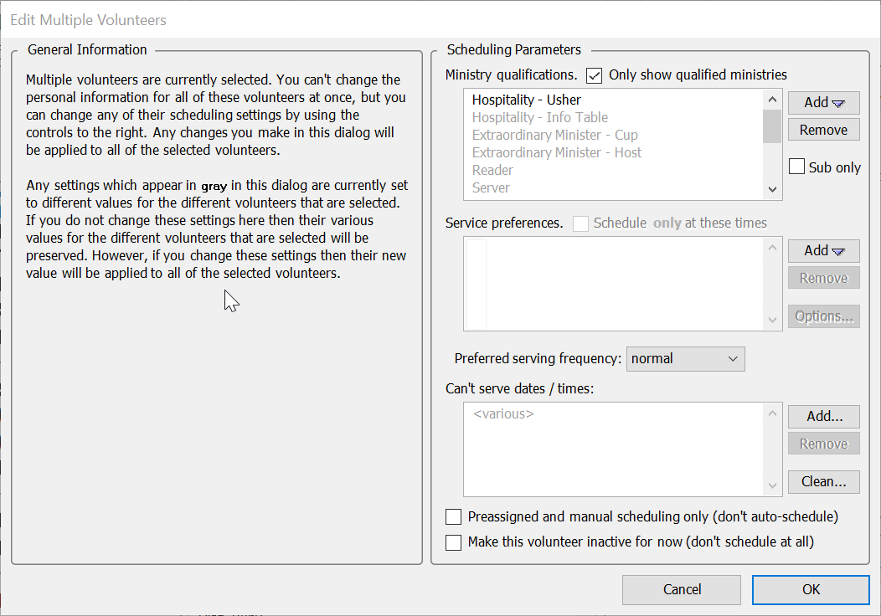Viewport: 881px width, 616px height.
Task: Select Hospitality - Usher in ministry list
Action: (526, 100)
